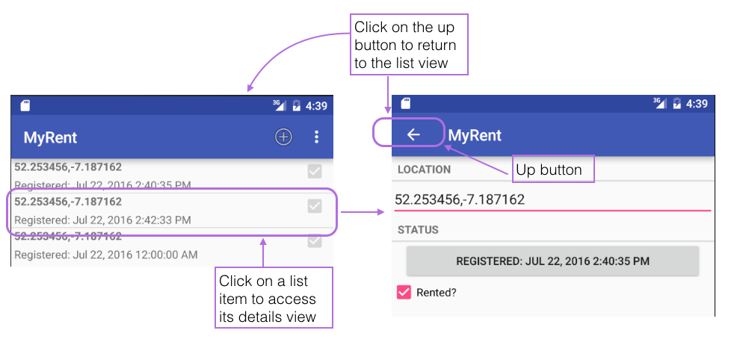
Task: Click SD card icon in details screen status bar
Action: pyautogui.click(x=405, y=103)
